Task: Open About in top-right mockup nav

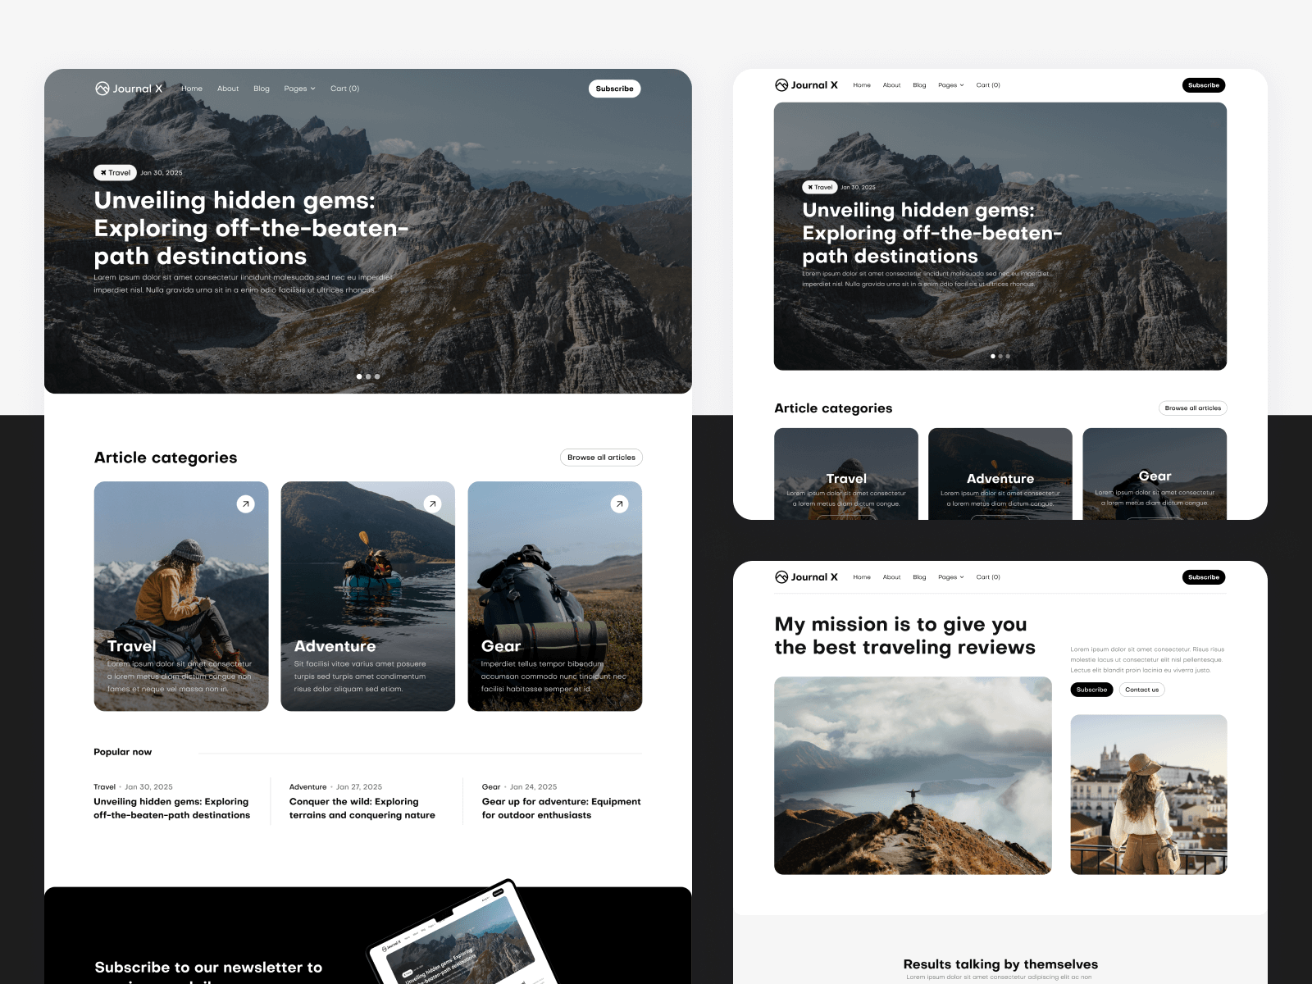Action: point(891,85)
